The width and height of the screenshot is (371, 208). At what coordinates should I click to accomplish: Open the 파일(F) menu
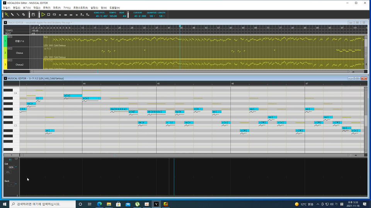[x=6, y=8]
